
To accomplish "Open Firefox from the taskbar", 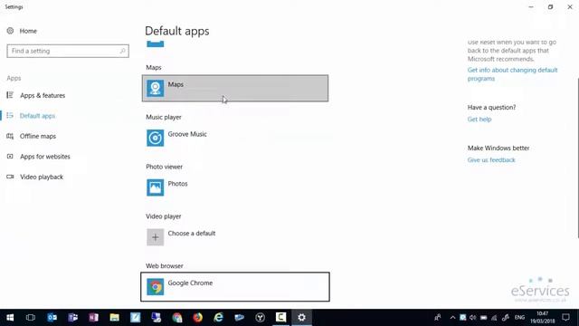I will (197, 317).
